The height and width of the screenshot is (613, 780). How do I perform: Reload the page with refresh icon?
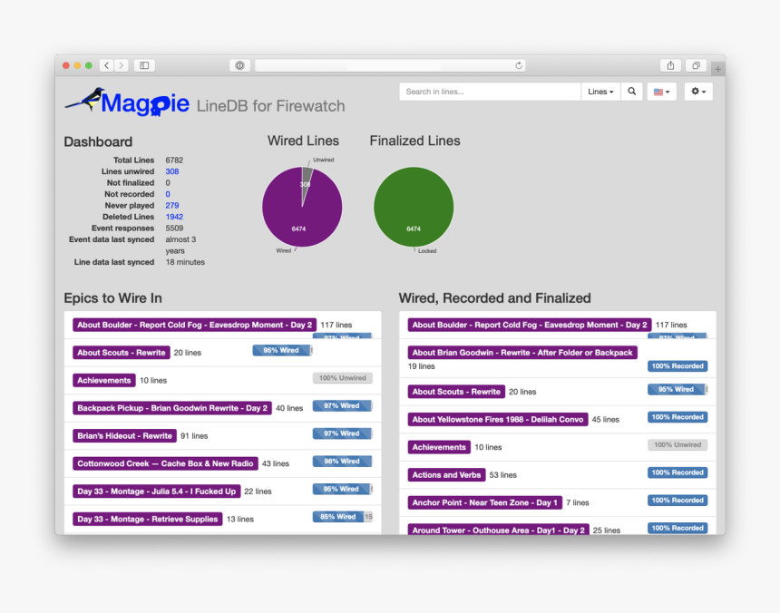pos(519,65)
